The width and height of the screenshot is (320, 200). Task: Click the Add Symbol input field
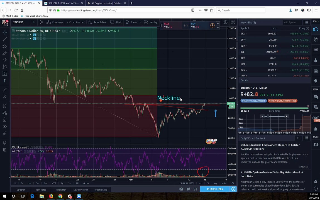(292, 22)
